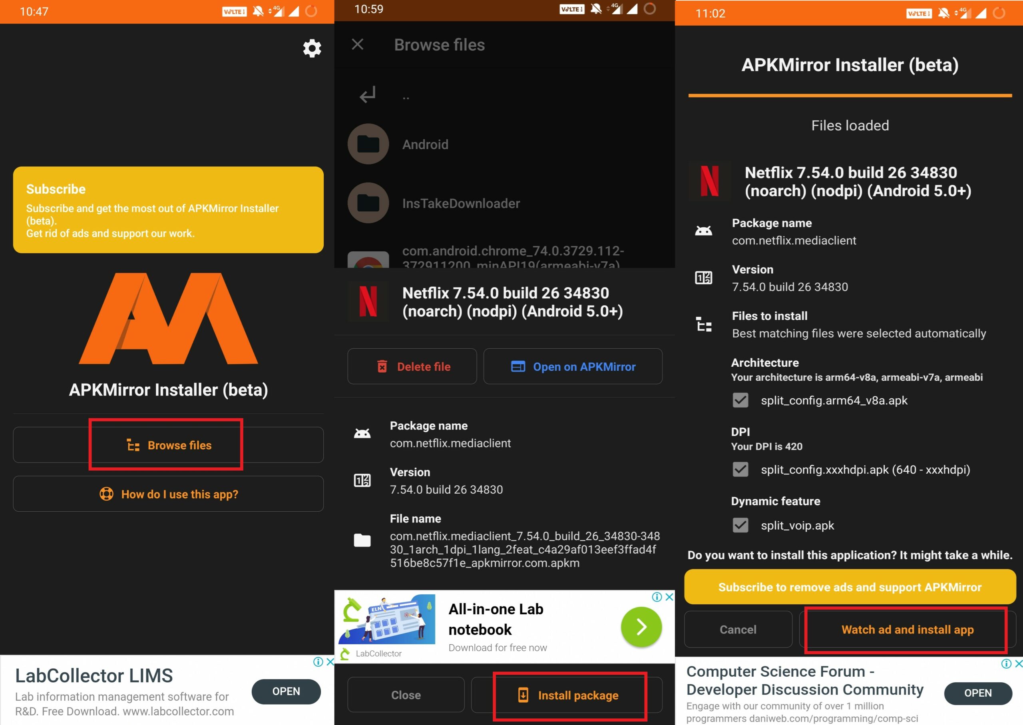This screenshot has height=725, width=1023.
Task: Go up one folder using the return-arrow icon
Action: [368, 95]
